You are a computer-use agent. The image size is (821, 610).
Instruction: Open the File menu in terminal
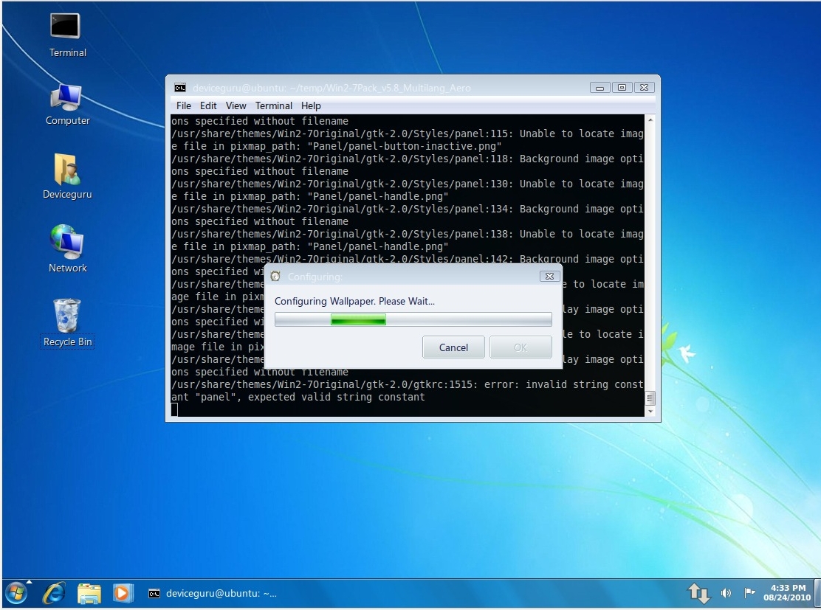point(184,105)
